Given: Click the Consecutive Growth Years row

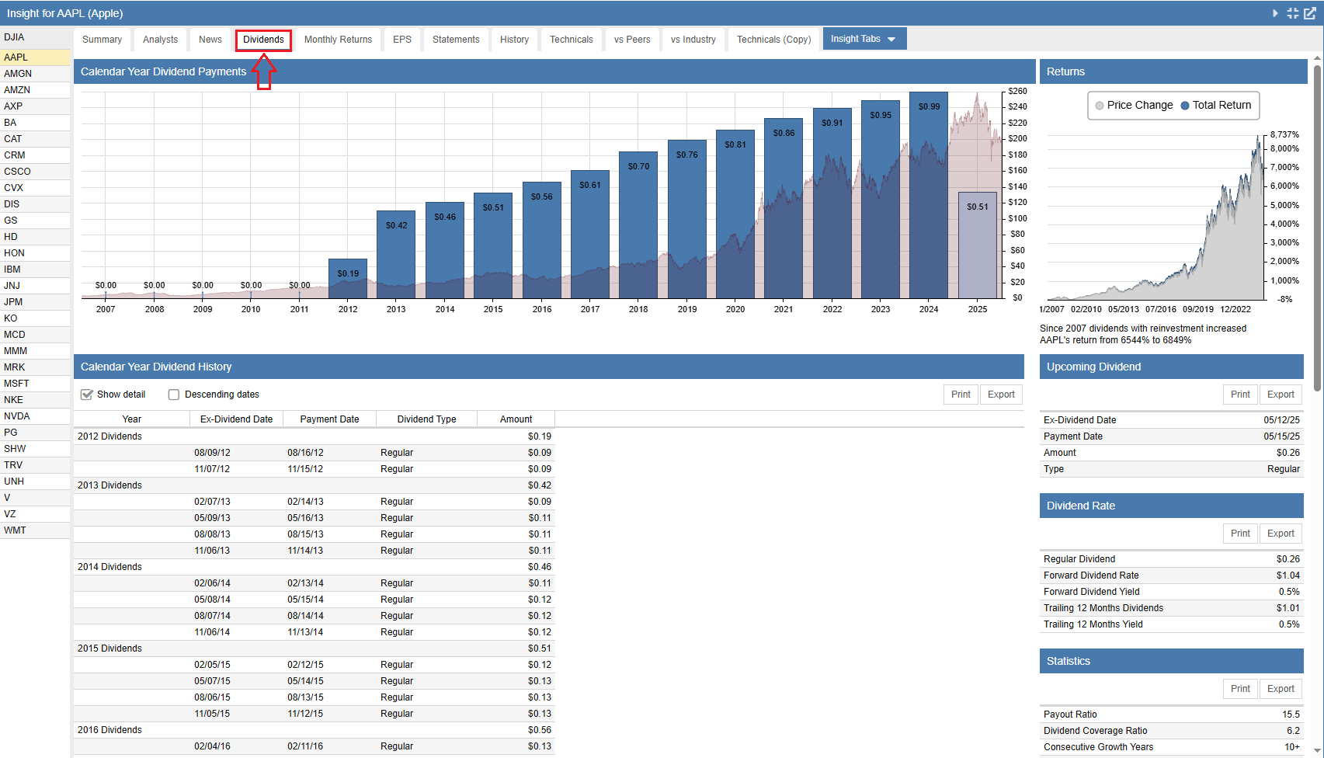Looking at the screenshot, I should pos(1172,747).
